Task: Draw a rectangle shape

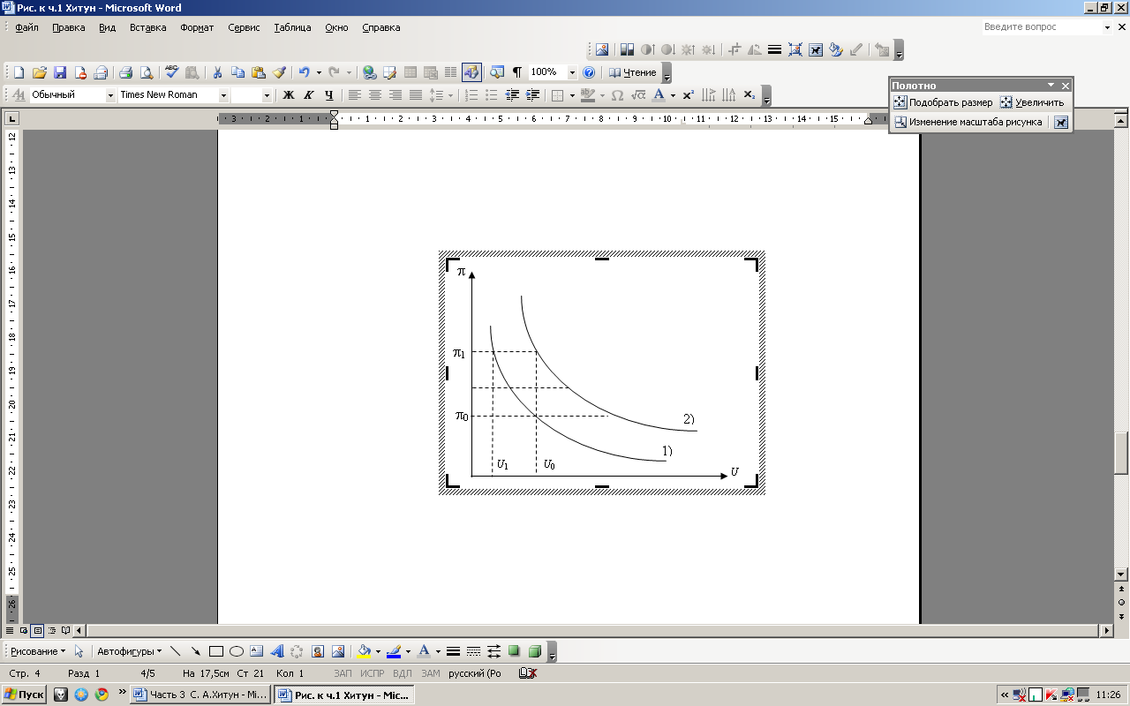Action: coord(215,651)
